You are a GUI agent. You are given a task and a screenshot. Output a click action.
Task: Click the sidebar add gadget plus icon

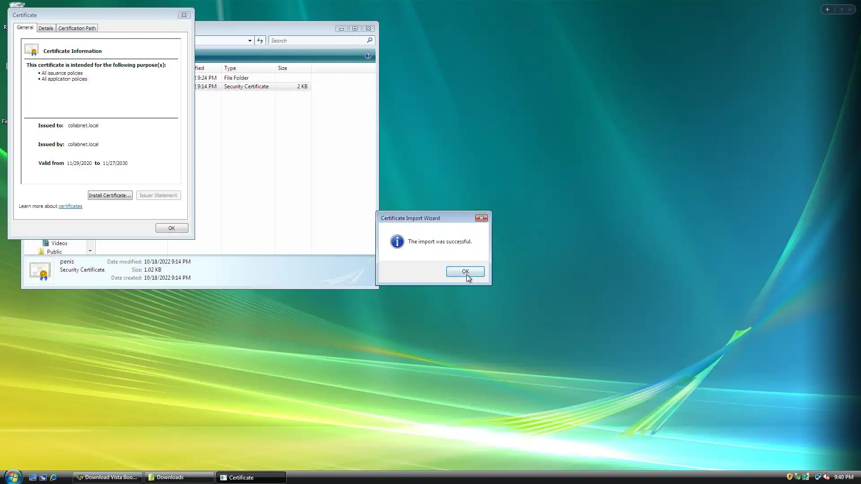(x=827, y=9)
